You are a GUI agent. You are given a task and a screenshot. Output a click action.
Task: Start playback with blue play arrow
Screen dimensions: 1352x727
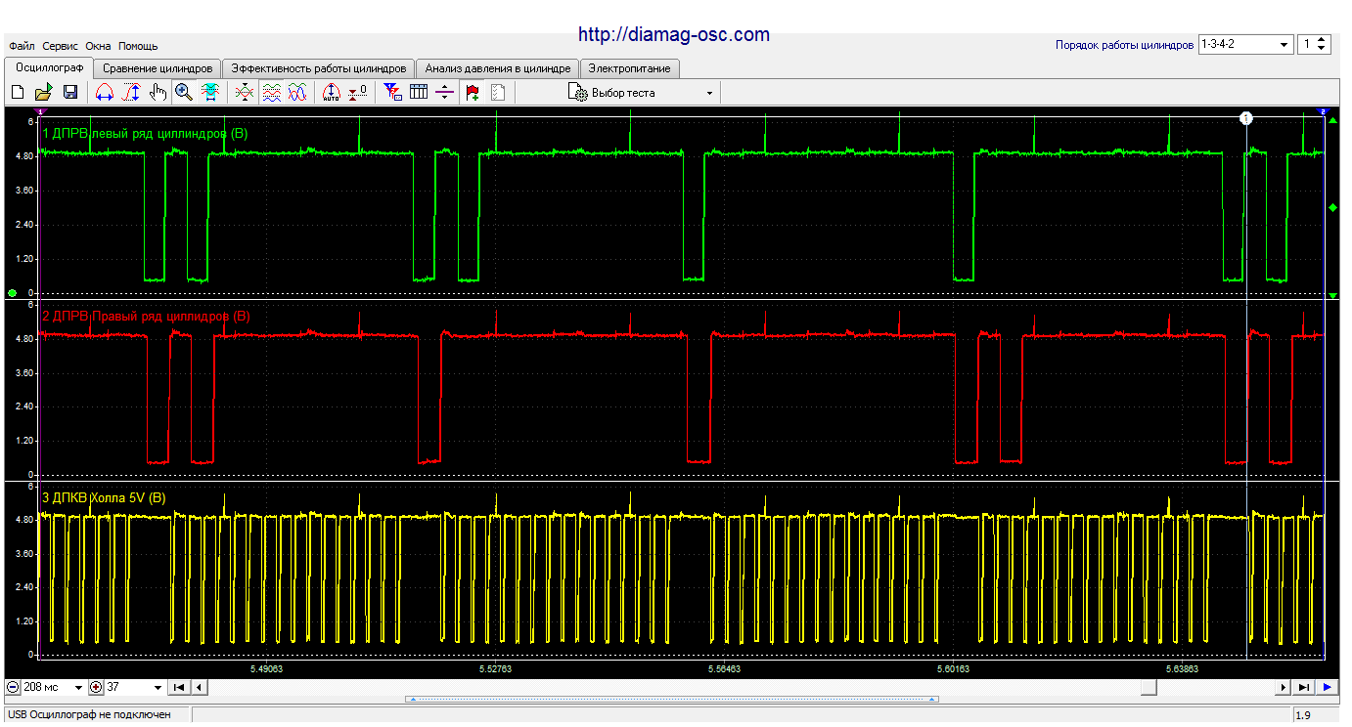point(1327,688)
